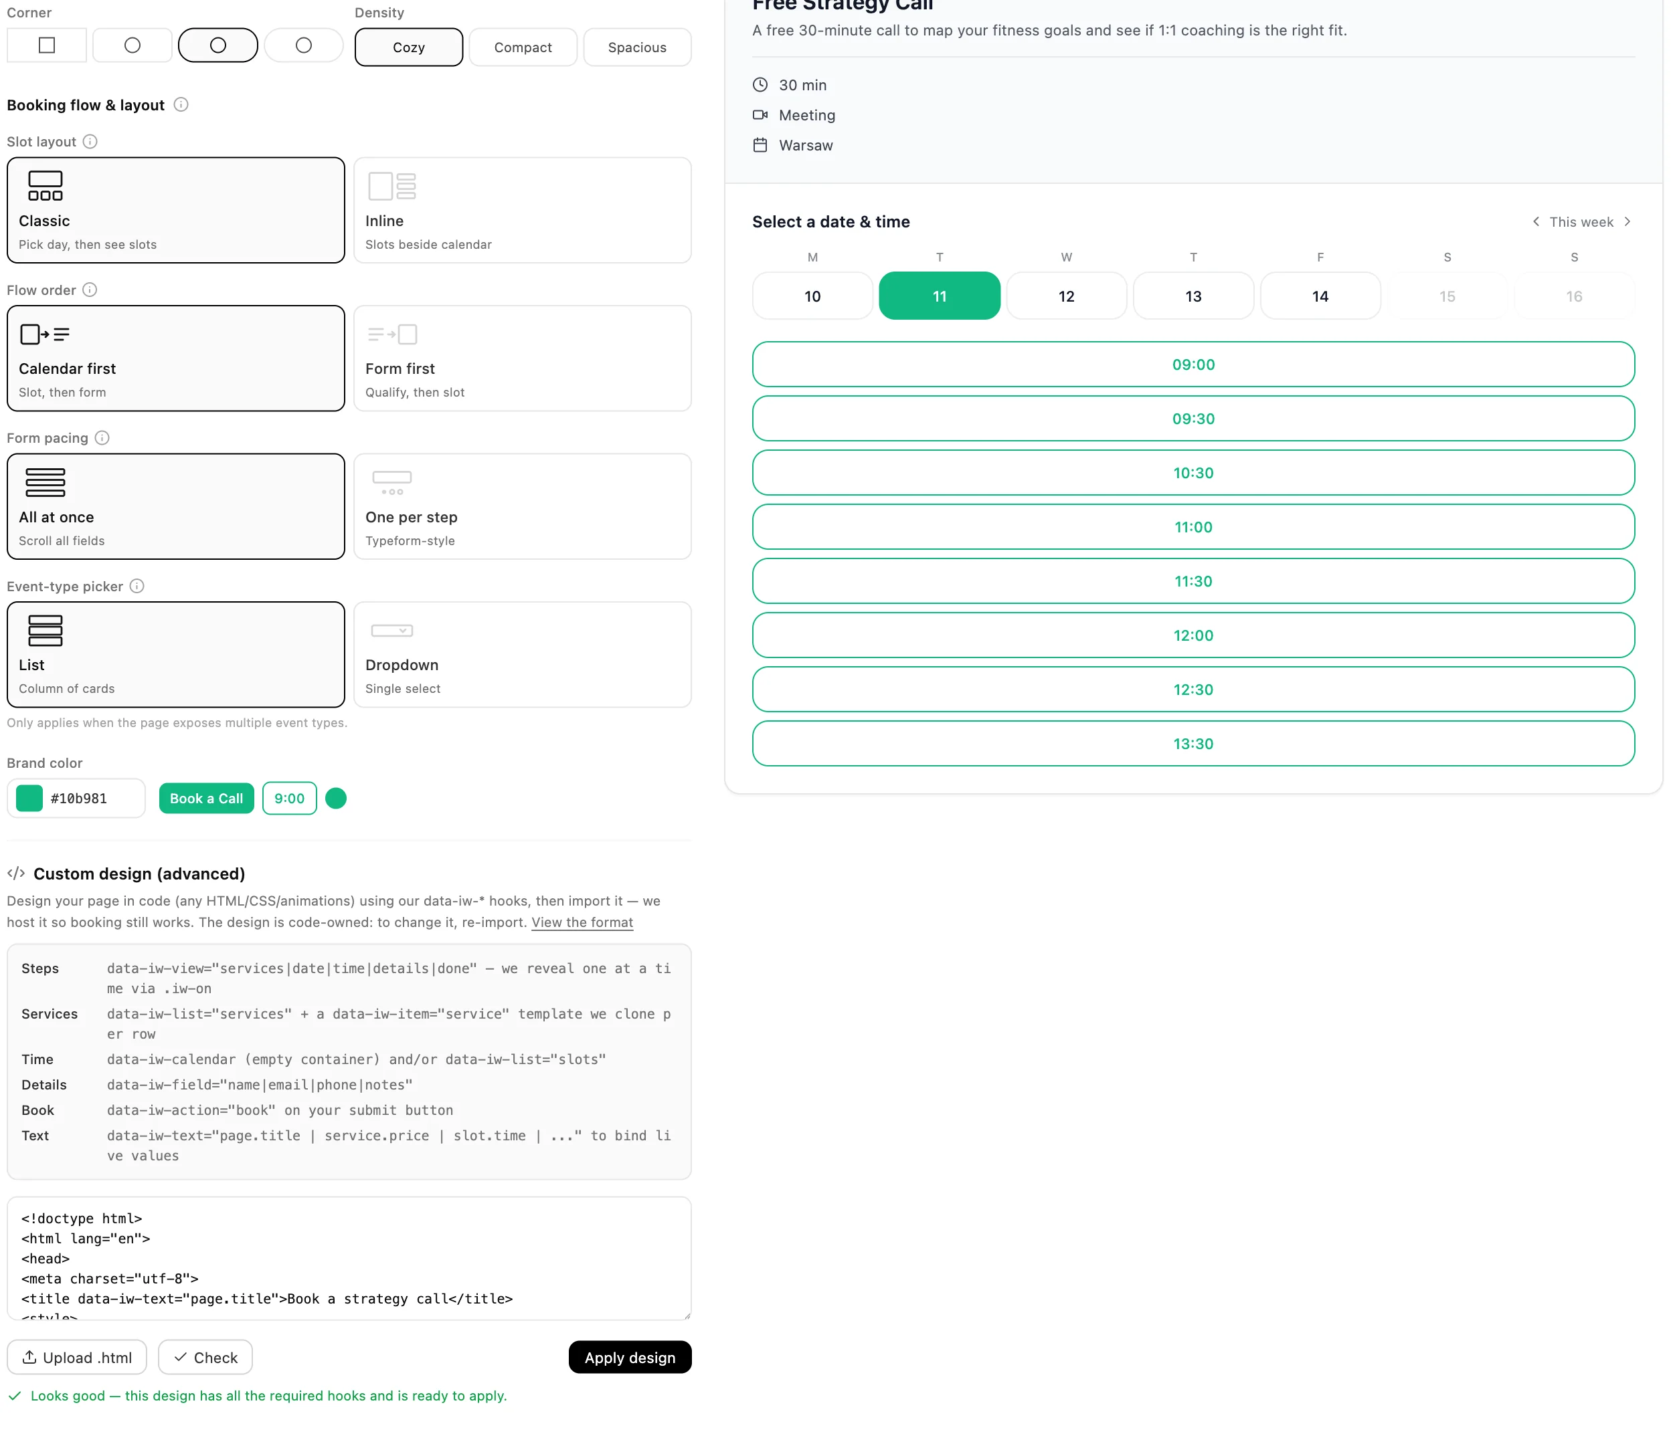
Task: Click green Book a Call preview button
Action: pos(207,799)
